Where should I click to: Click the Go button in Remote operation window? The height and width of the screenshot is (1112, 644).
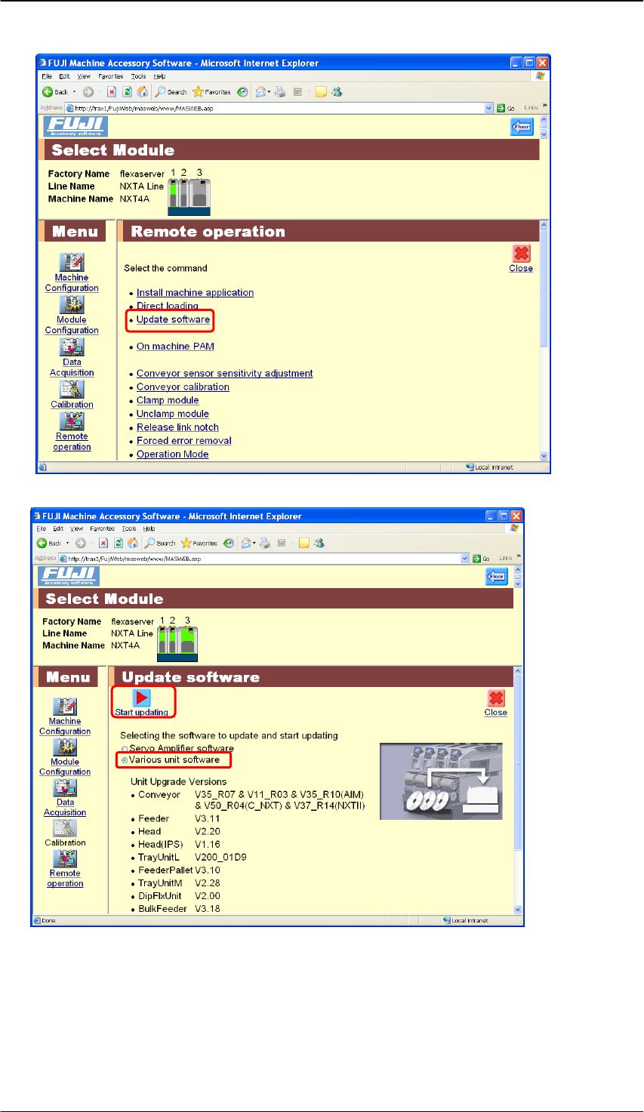[506, 108]
